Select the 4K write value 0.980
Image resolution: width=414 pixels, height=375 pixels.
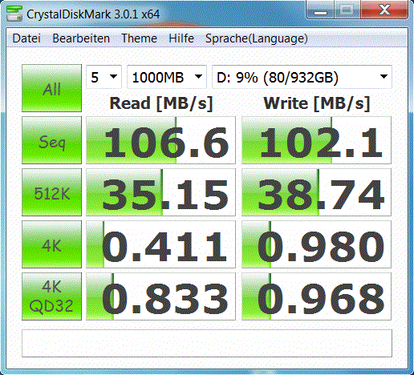point(316,244)
